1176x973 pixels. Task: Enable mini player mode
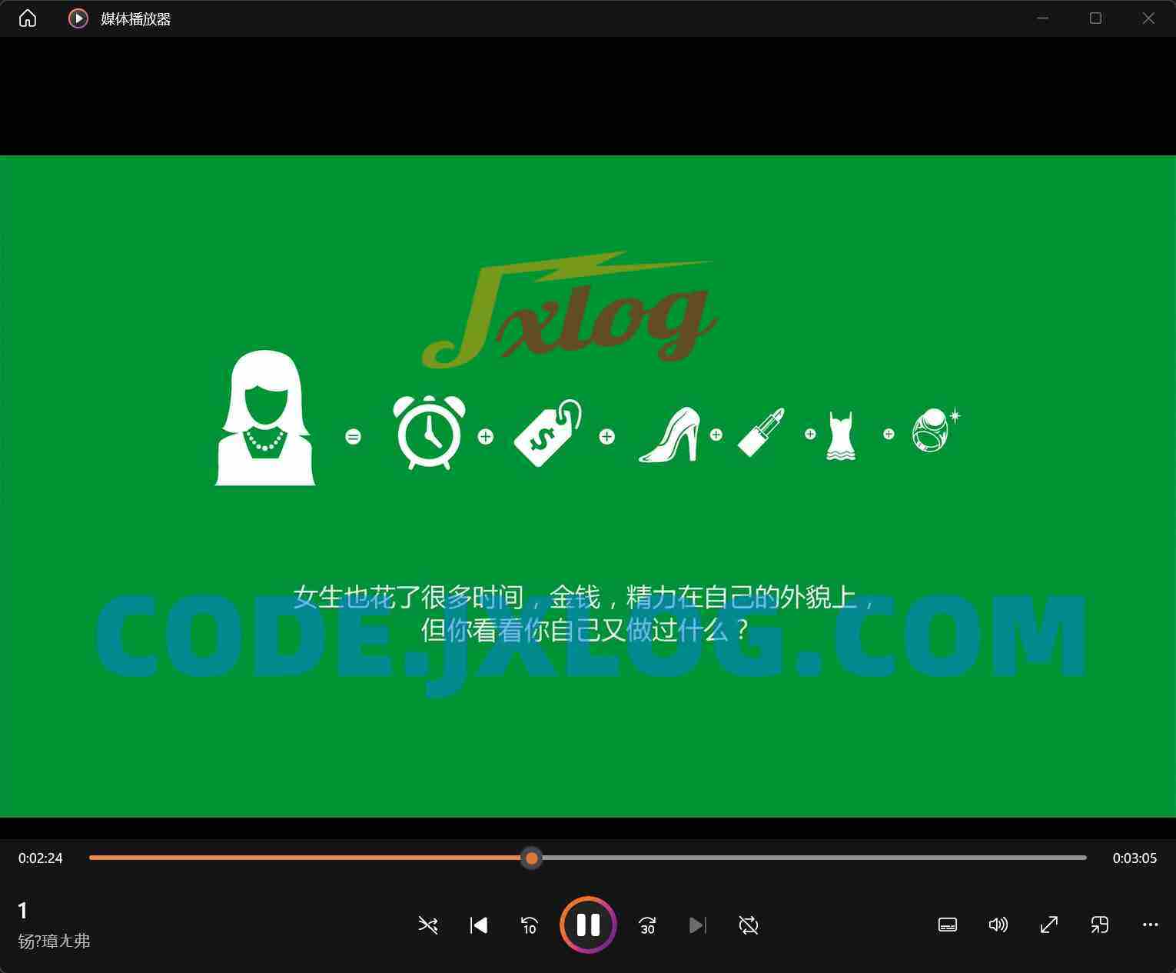tap(1100, 925)
